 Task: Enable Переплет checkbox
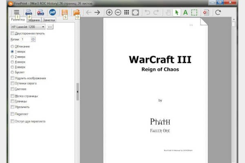click(x=12, y=114)
